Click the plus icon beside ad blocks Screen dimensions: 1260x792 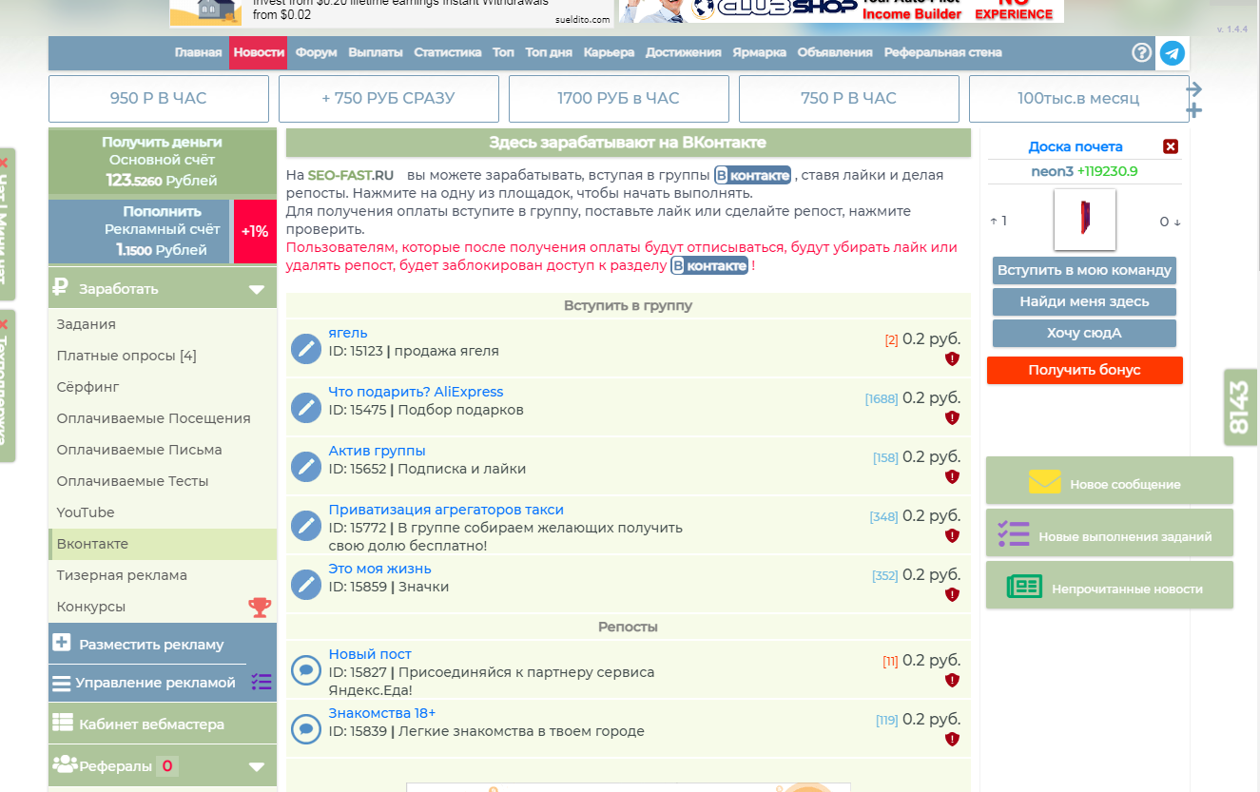[1194, 110]
